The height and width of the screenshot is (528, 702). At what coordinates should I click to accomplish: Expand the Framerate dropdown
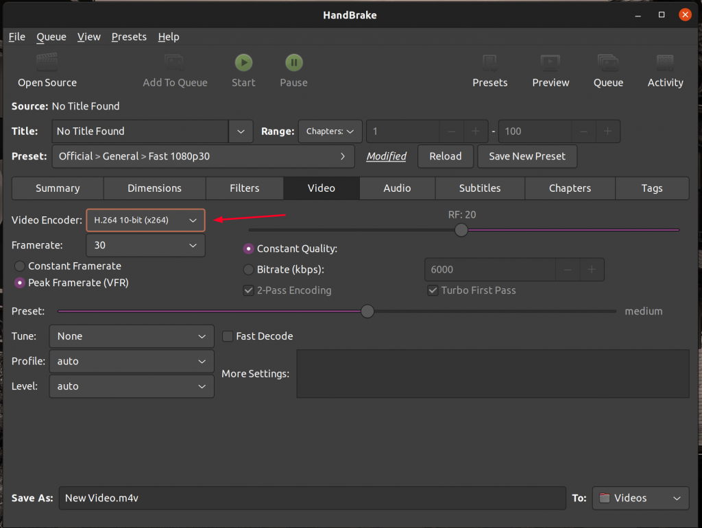pos(145,244)
